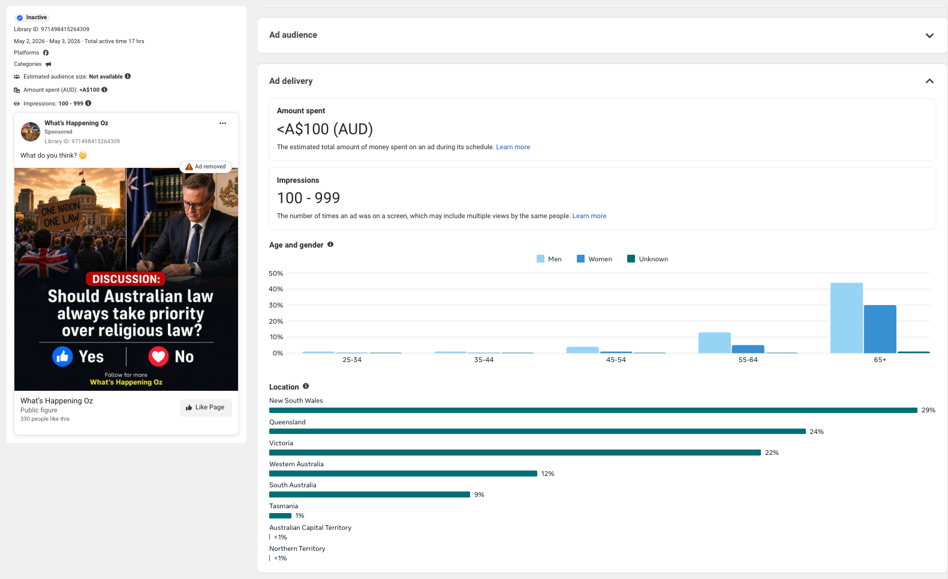The height and width of the screenshot is (579, 948).
Task: Click the Western Australia 12% bar
Action: click(403, 474)
